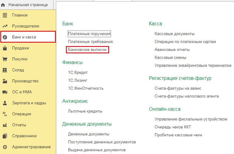Image resolution: width=234 pixels, height=154 pixels.
Task: Click the factory icon for Производство
Action: 5,81
